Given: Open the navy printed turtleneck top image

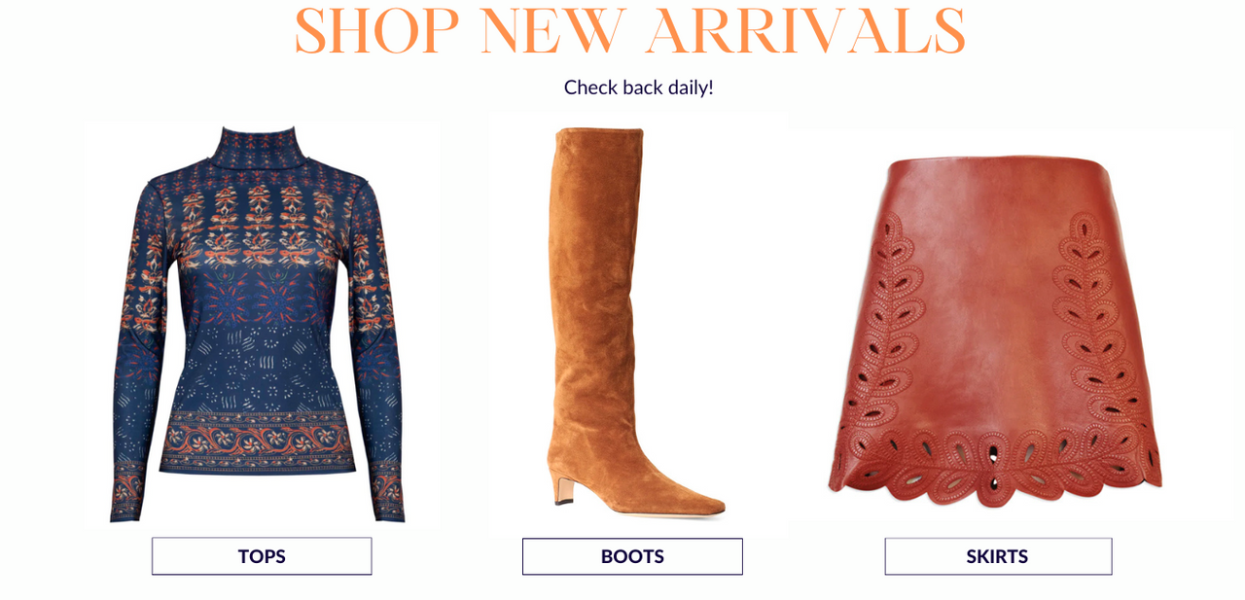Looking at the screenshot, I should pyautogui.click(x=257, y=324).
